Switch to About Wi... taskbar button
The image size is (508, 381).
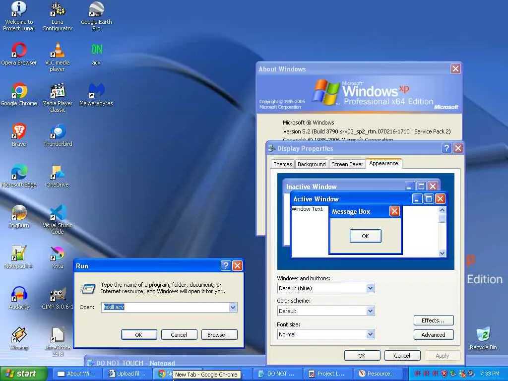77,374
